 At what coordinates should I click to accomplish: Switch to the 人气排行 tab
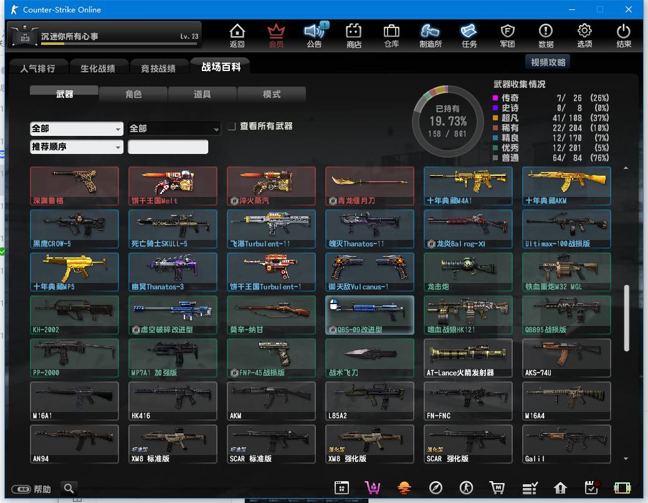click(37, 68)
